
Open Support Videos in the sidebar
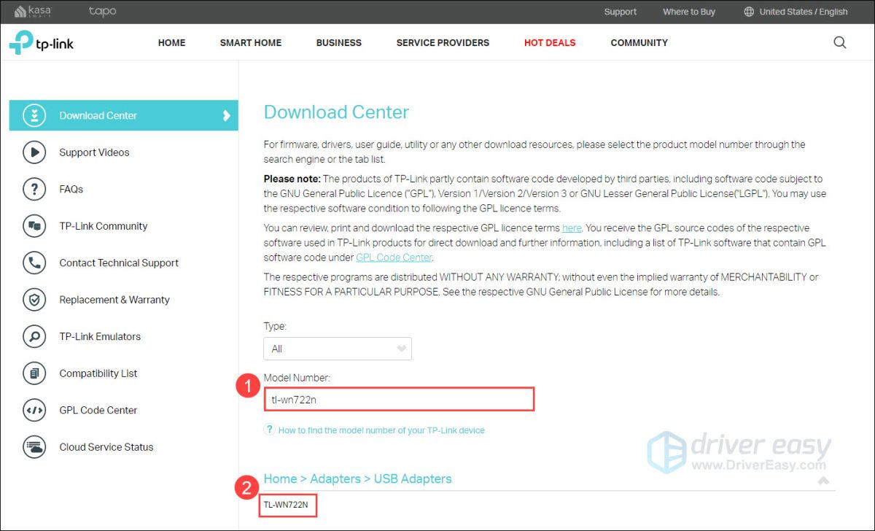[94, 152]
